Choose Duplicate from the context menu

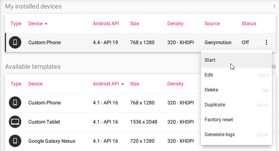(x=236, y=105)
